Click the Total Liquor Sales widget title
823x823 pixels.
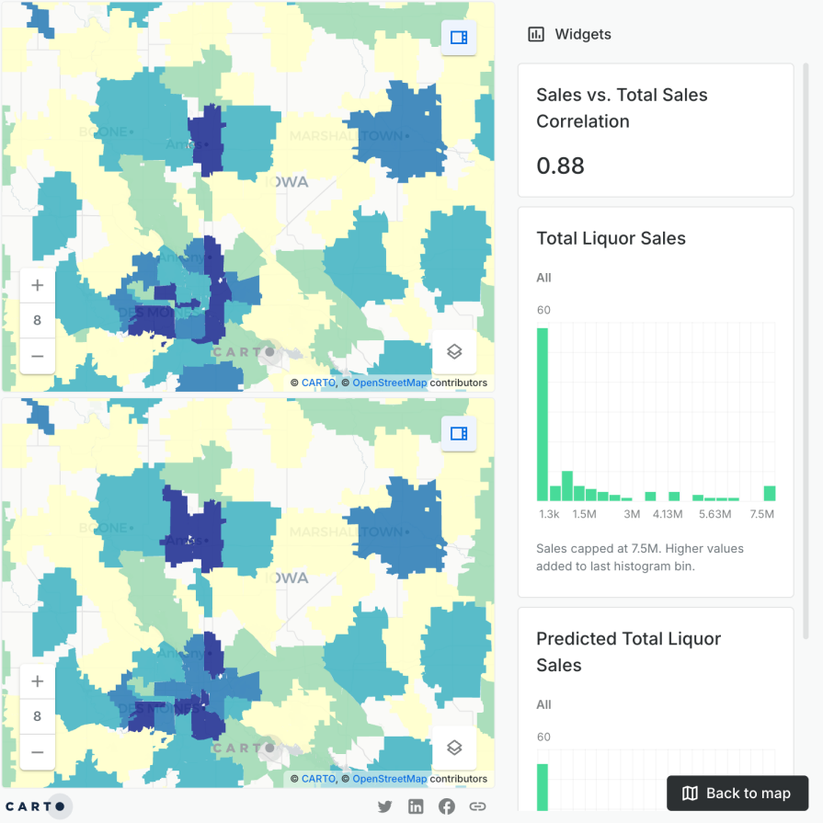point(611,238)
